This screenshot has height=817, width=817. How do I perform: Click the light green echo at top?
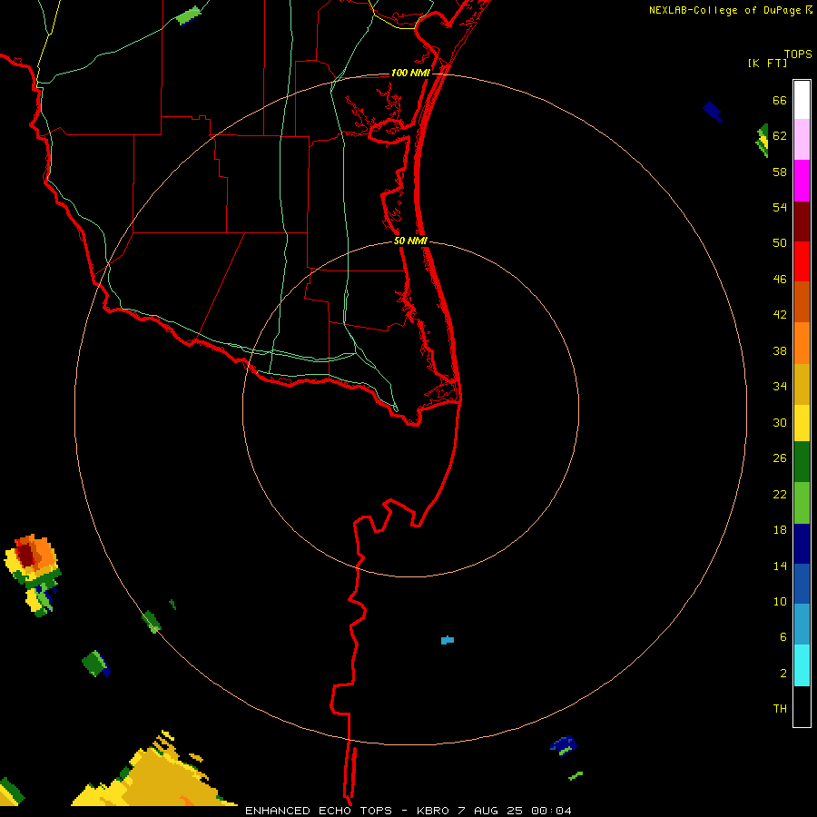point(188,15)
